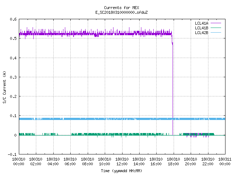Click the x-axis tick label "14:00"
Viewport: 232px width, 174px height.
139,164
